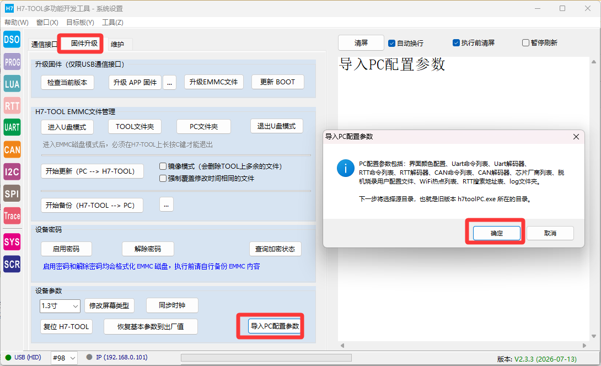Open the I2C tool icon
This screenshot has height=366, width=601.
[12, 171]
